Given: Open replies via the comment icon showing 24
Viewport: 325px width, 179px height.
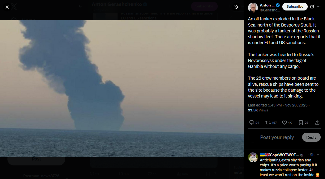Looking at the screenshot, I should (x=254, y=123).
